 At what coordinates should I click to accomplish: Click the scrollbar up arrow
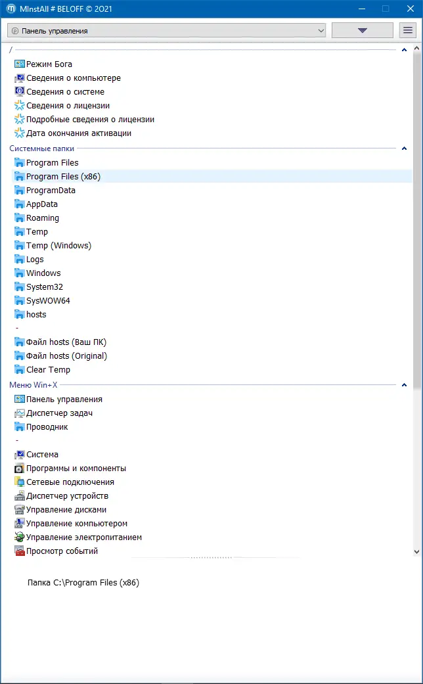(417, 49)
